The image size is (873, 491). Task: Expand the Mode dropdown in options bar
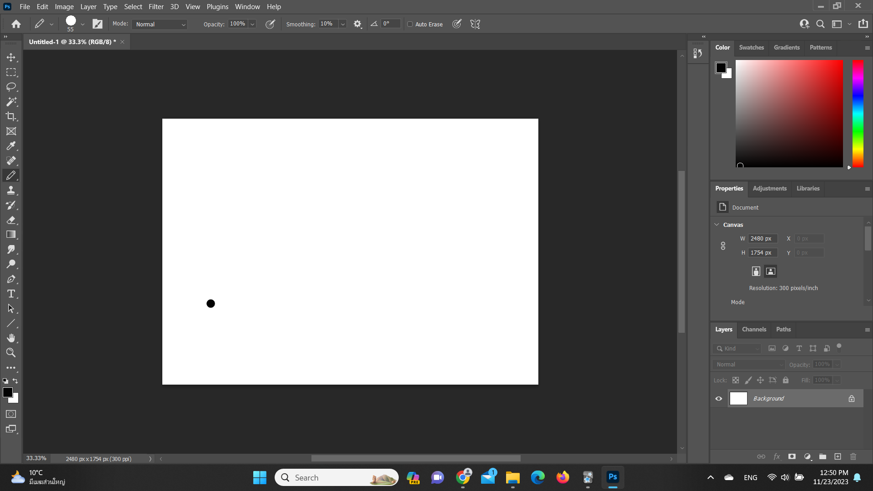[159, 24]
